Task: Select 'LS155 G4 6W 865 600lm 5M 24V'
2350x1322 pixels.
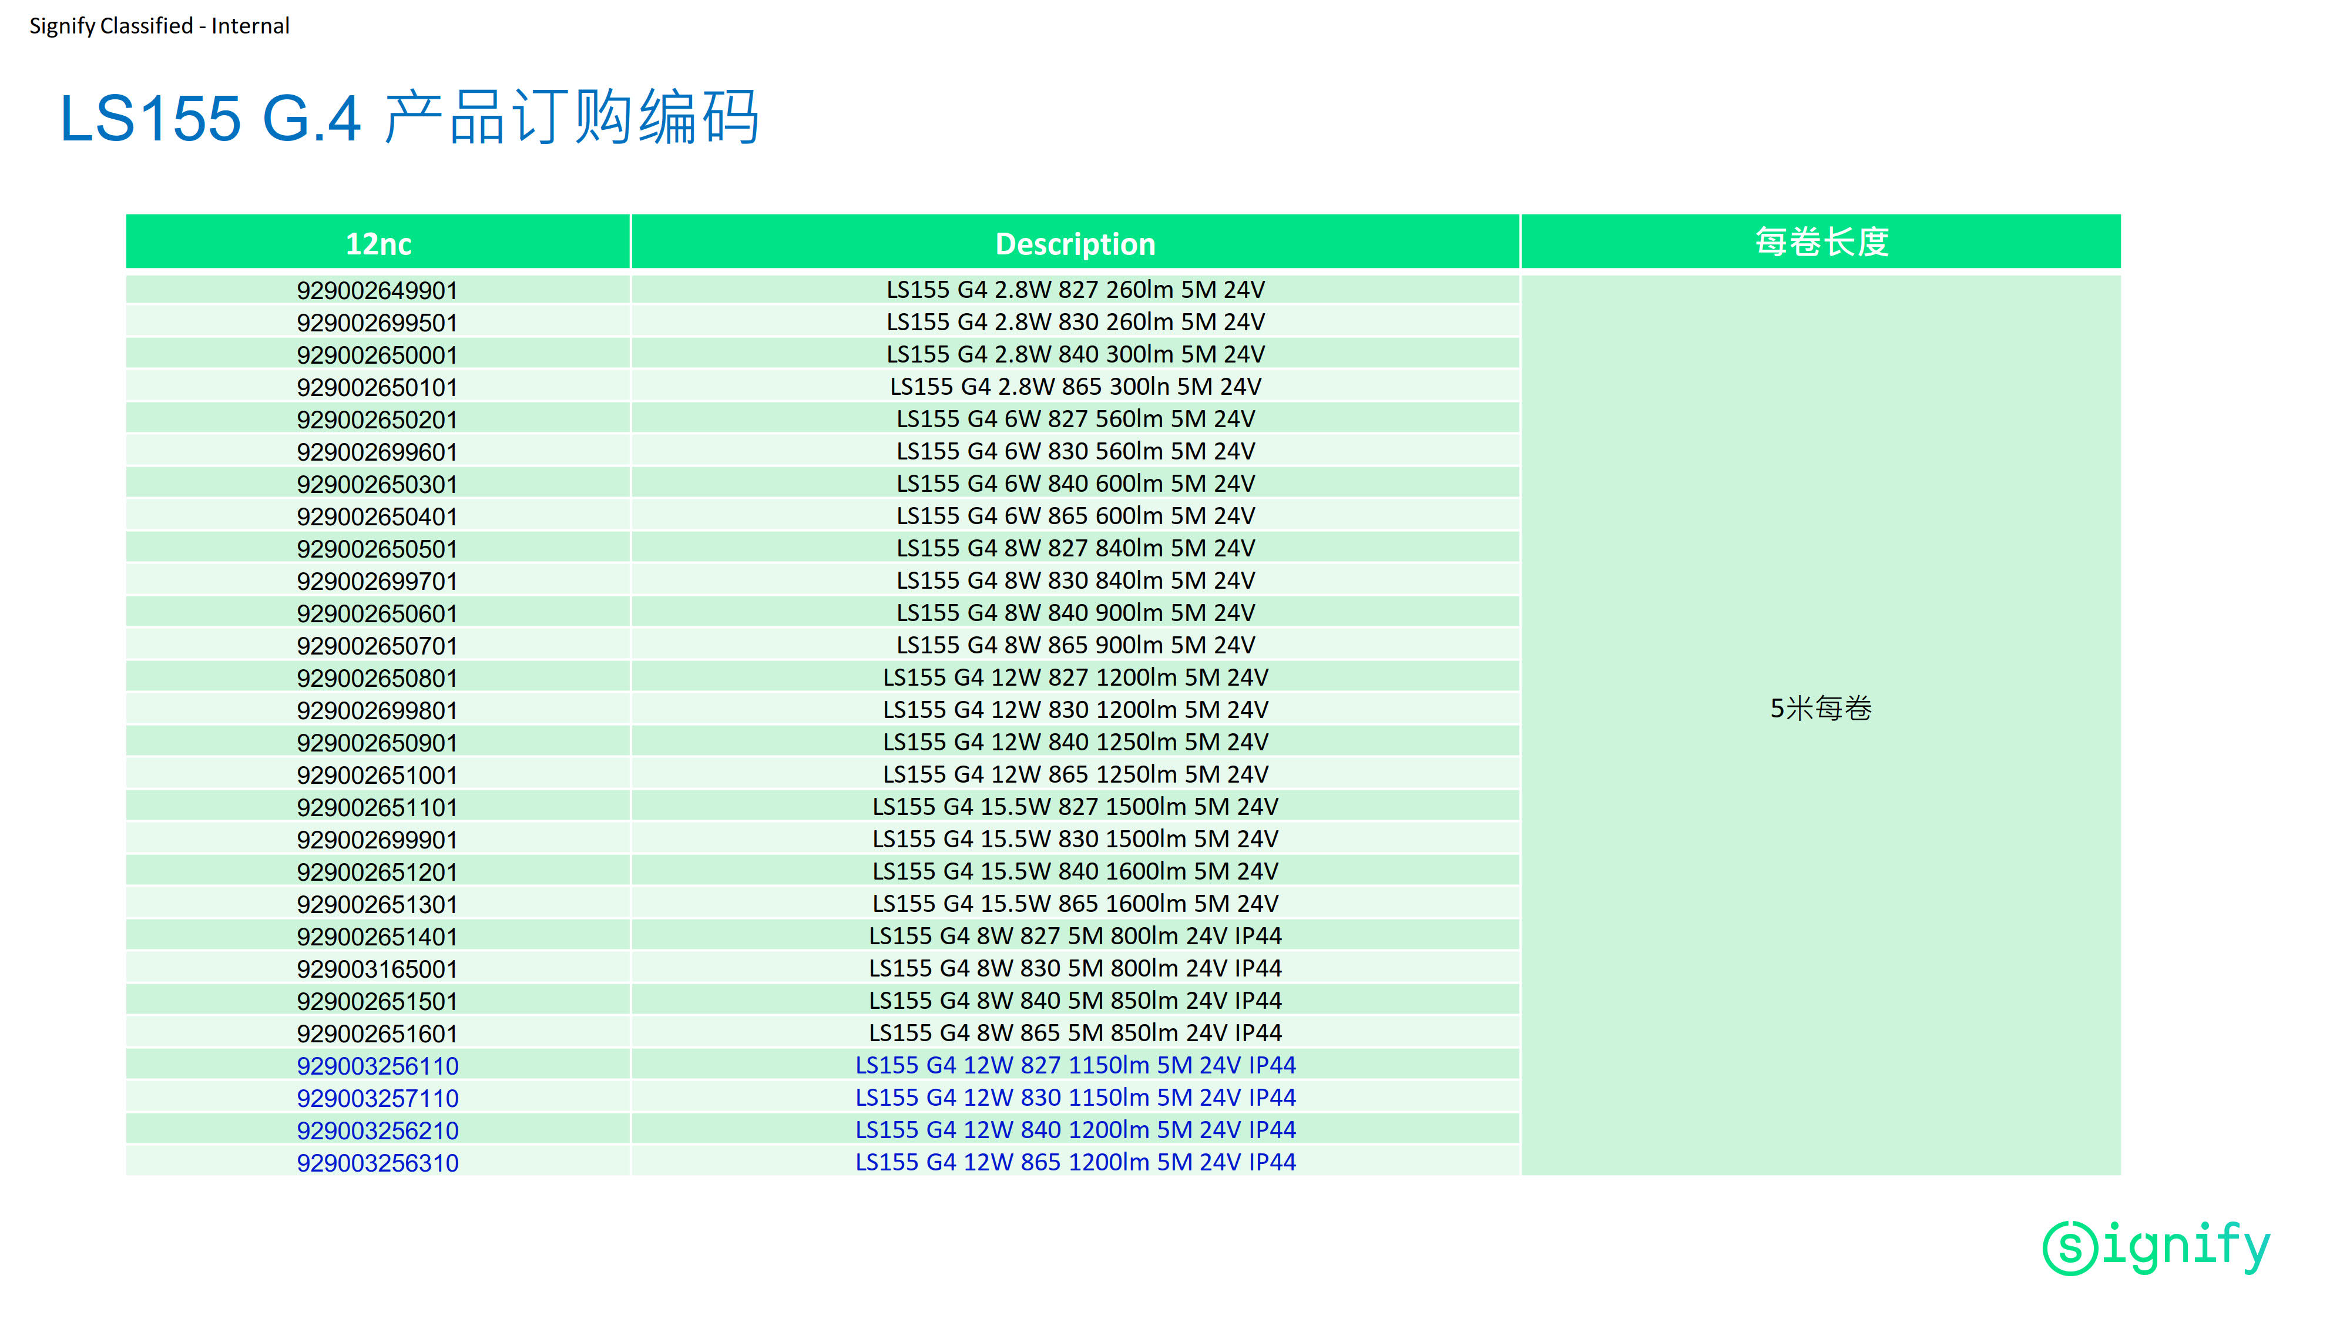Action: pos(1076,516)
